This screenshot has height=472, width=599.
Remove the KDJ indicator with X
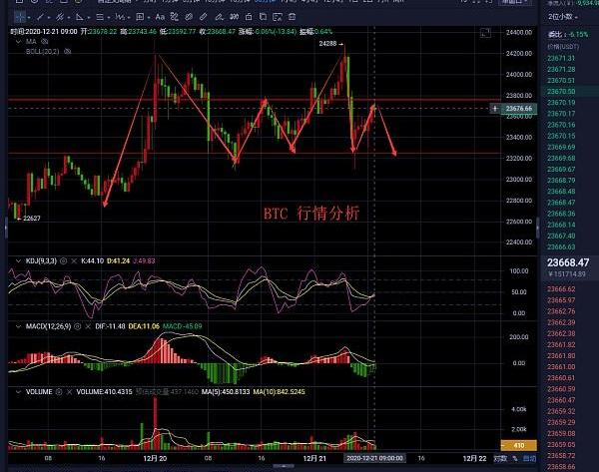tap(73, 259)
